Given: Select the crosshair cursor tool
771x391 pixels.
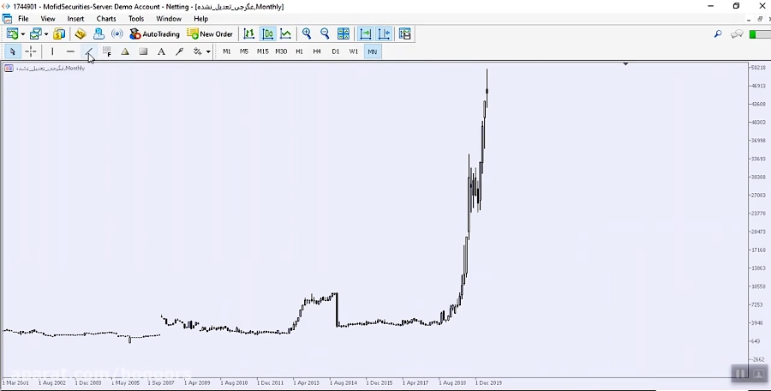Looking at the screenshot, I should (31, 51).
